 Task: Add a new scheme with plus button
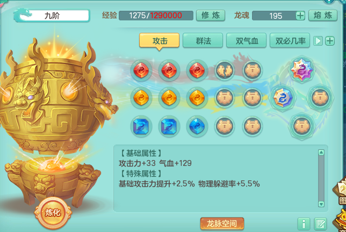pyautogui.click(x=330, y=41)
